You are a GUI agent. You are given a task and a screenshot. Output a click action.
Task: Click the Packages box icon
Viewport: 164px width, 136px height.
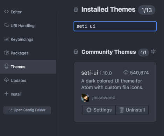point(6,52)
